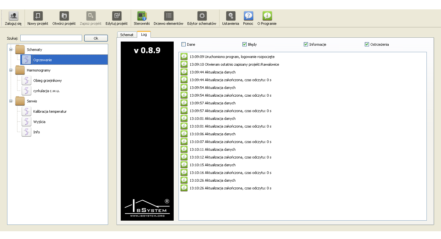The width and height of the screenshot is (441, 239).
Task: Click the Obieg grzejnikowy schedule icon
Action: pos(26,81)
